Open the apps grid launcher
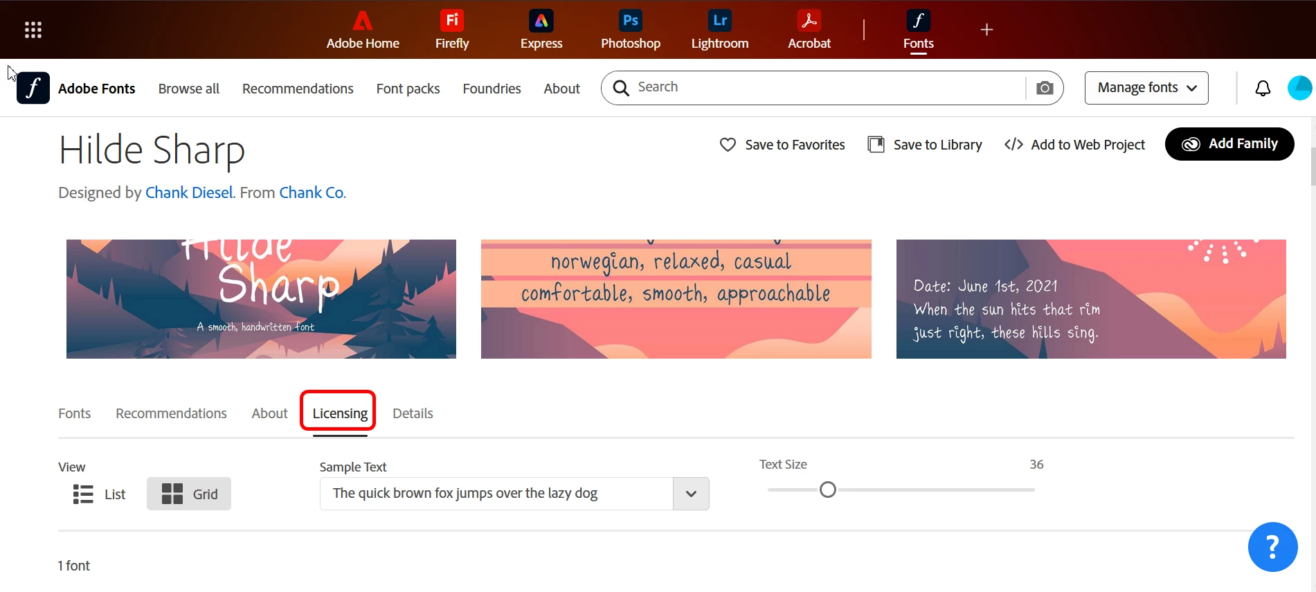Image resolution: width=1316 pixels, height=592 pixels. tap(33, 30)
